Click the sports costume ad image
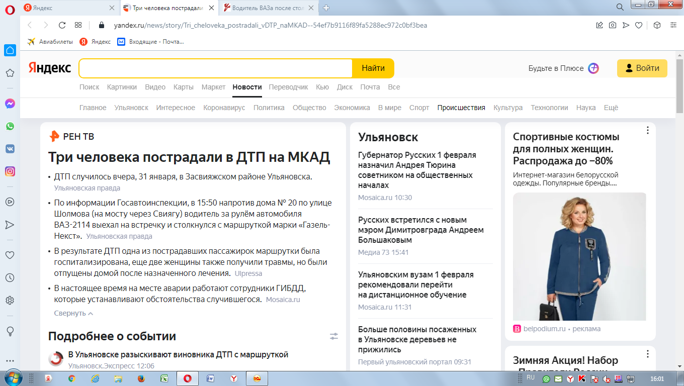Screen dimensions: 684x386 [579, 256]
